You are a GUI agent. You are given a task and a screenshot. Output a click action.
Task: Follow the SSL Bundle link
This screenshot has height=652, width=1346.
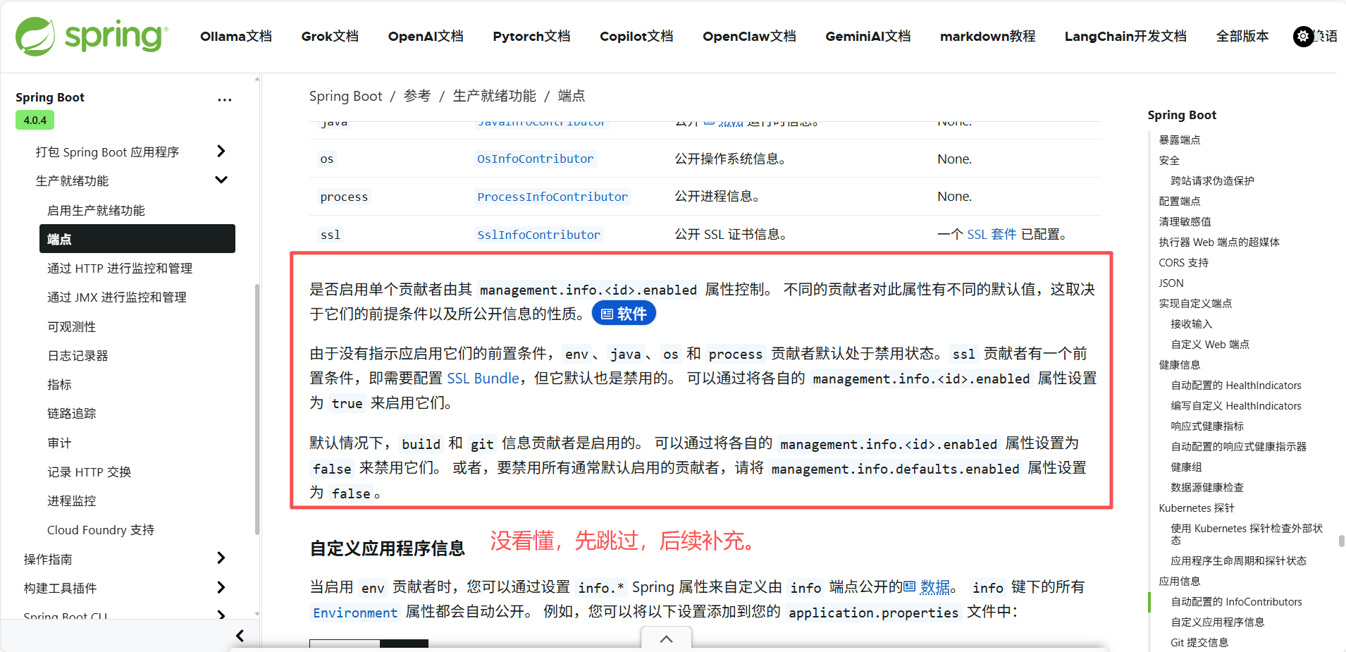483,379
